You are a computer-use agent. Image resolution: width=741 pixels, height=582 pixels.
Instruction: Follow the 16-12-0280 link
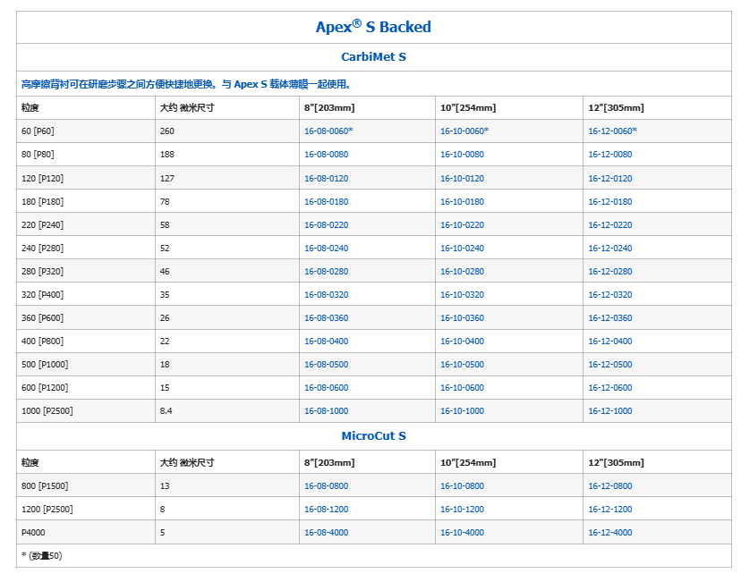click(x=610, y=272)
